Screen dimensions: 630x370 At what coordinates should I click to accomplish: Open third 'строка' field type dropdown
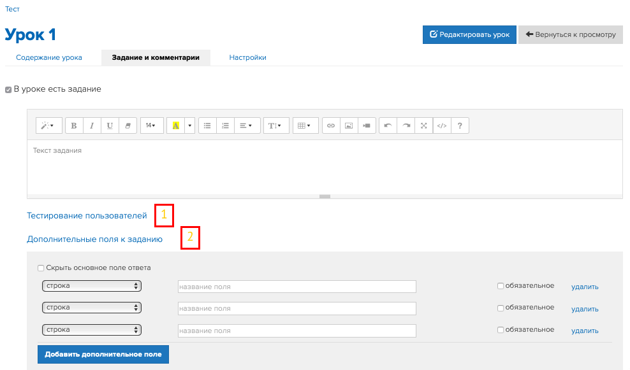92,329
